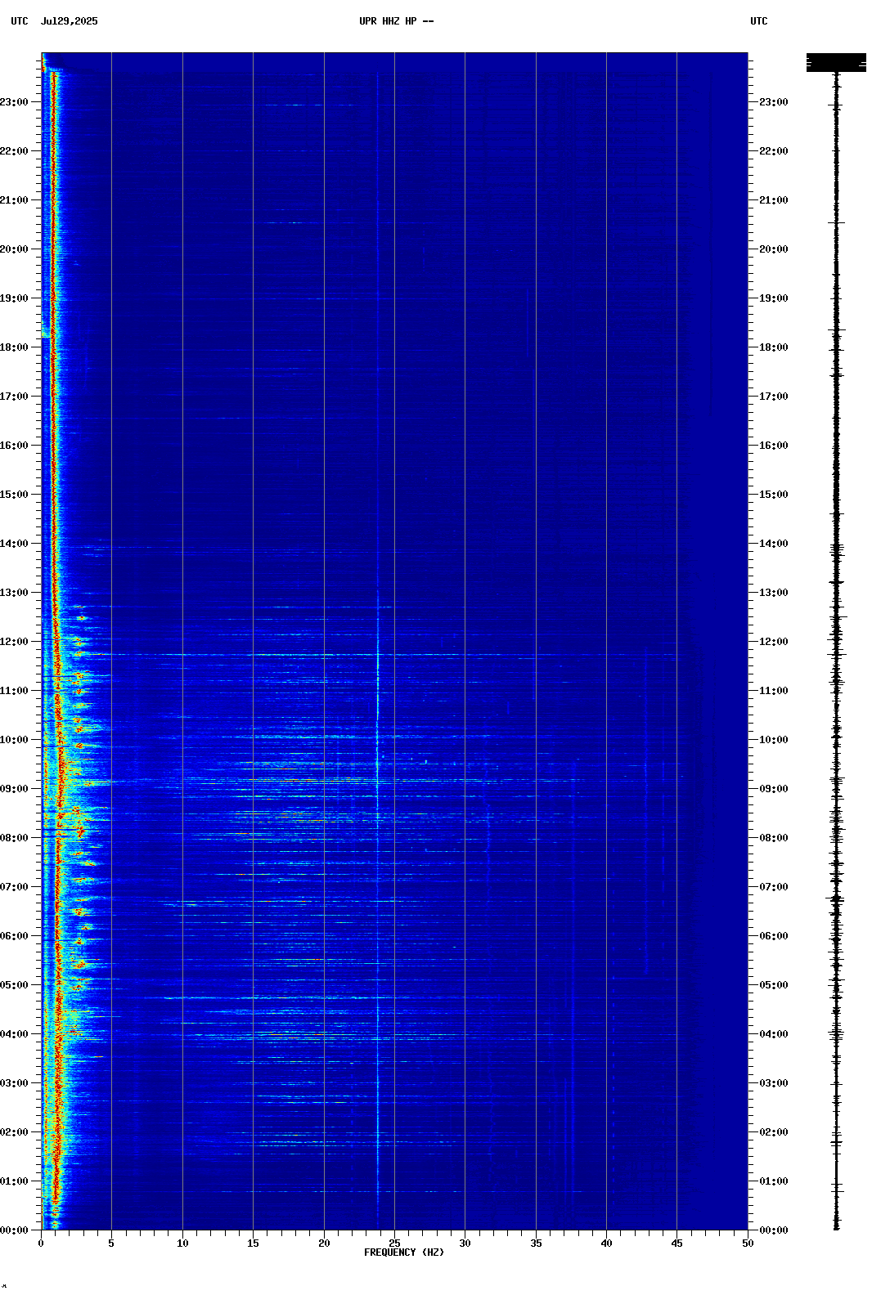Click 08:00 on the right time axis
The image size is (872, 1295).
[x=774, y=838]
